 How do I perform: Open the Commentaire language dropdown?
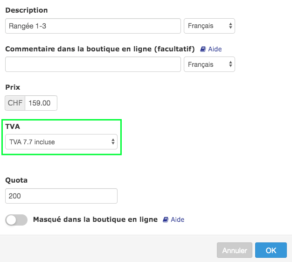209,64
